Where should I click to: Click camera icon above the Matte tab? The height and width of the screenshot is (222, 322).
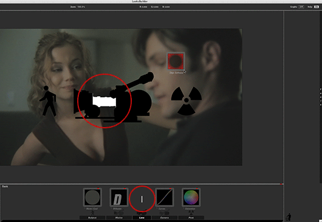tap(119, 213)
